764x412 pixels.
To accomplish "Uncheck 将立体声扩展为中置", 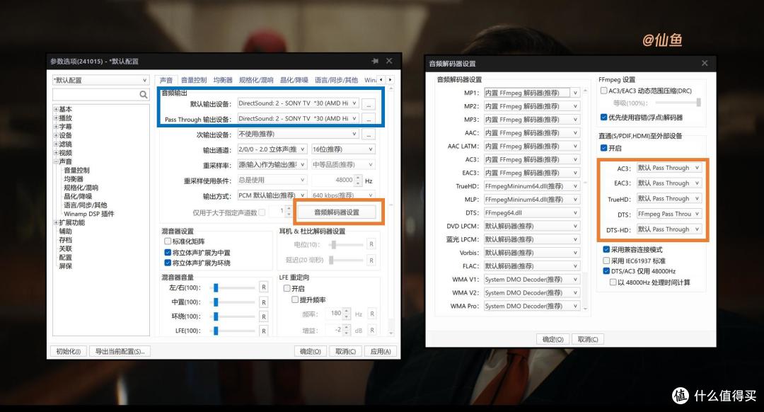I will click(x=168, y=253).
